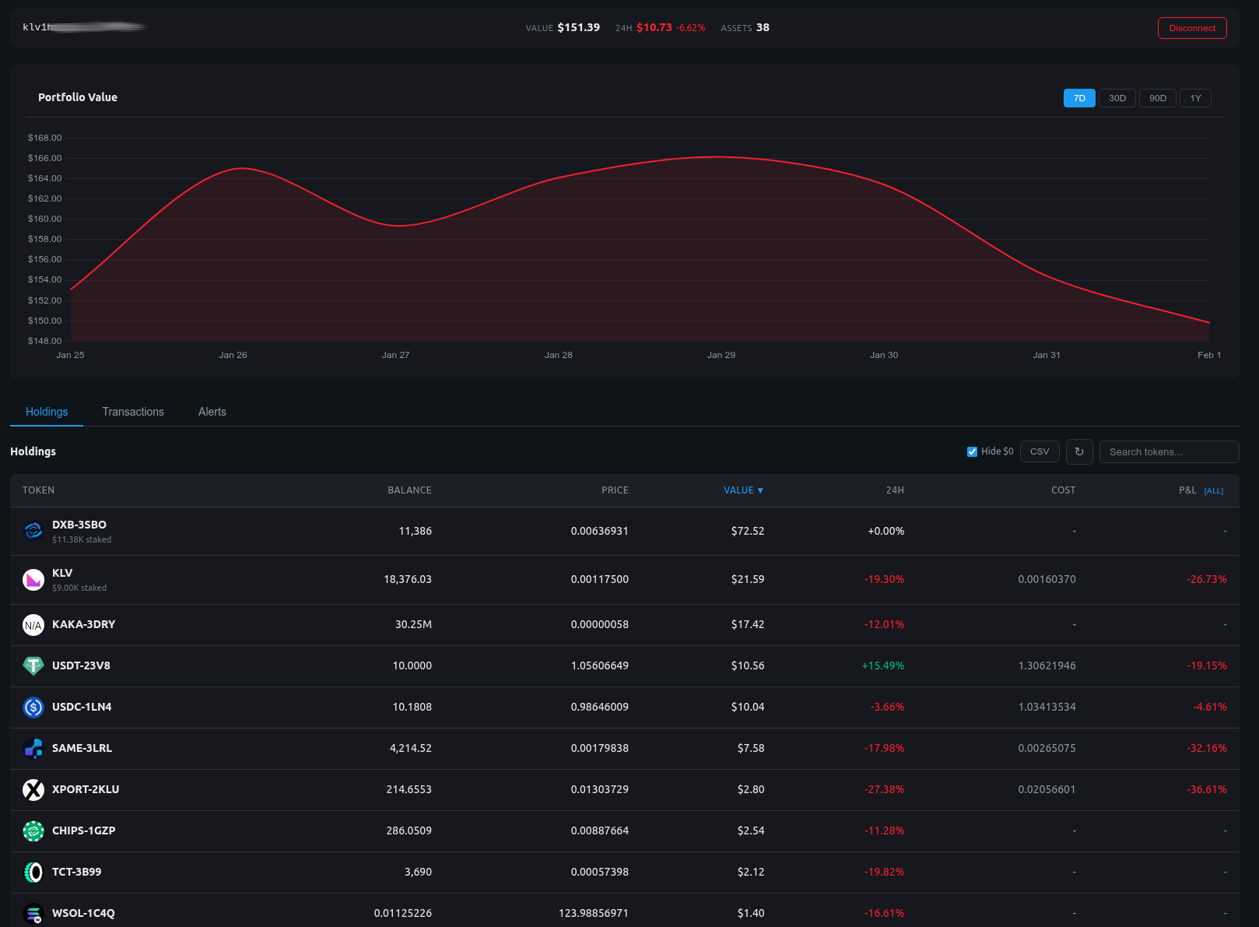Export holdings with the CSV button

pyautogui.click(x=1040, y=451)
